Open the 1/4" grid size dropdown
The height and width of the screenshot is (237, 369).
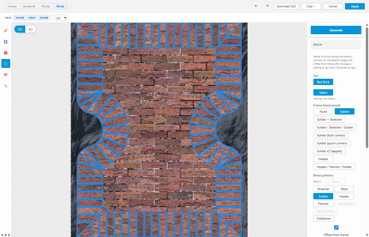coord(60,18)
